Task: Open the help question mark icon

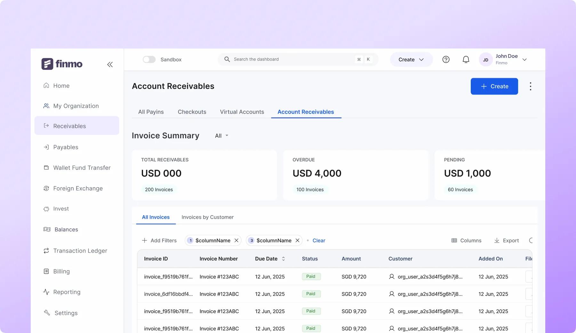Action: [446, 60]
